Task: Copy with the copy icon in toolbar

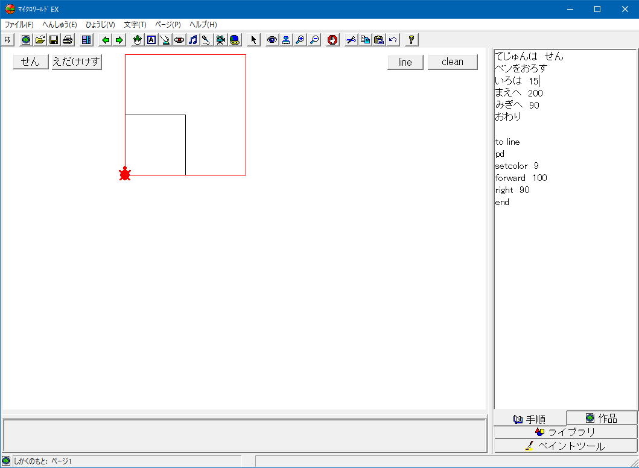Action: (365, 40)
